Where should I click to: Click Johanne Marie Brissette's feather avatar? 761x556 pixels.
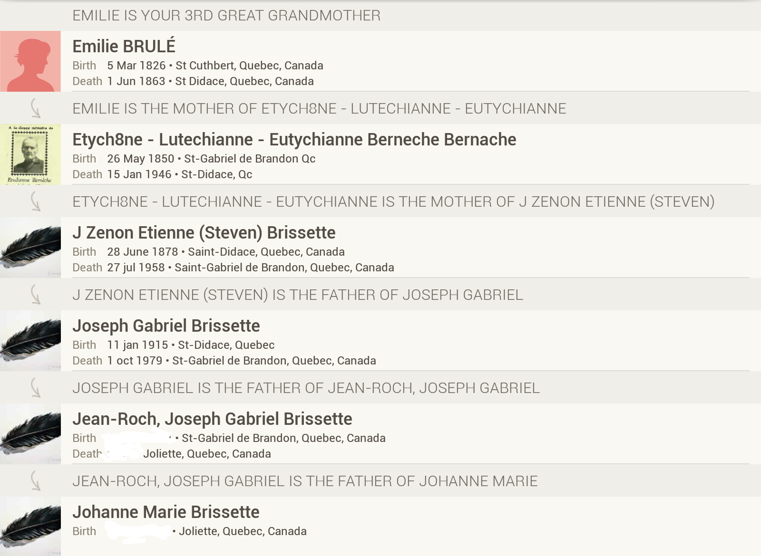click(x=30, y=526)
